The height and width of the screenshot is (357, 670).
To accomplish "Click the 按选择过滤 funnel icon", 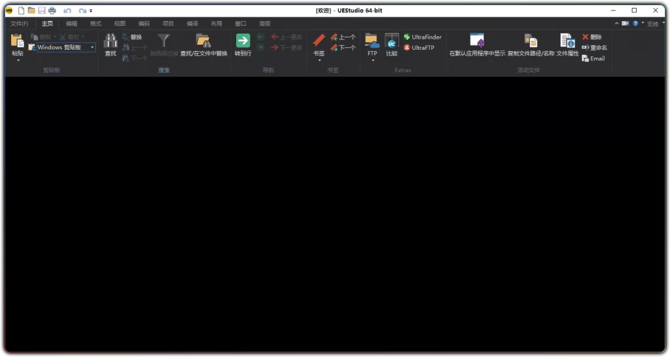I will click(164, 41).
